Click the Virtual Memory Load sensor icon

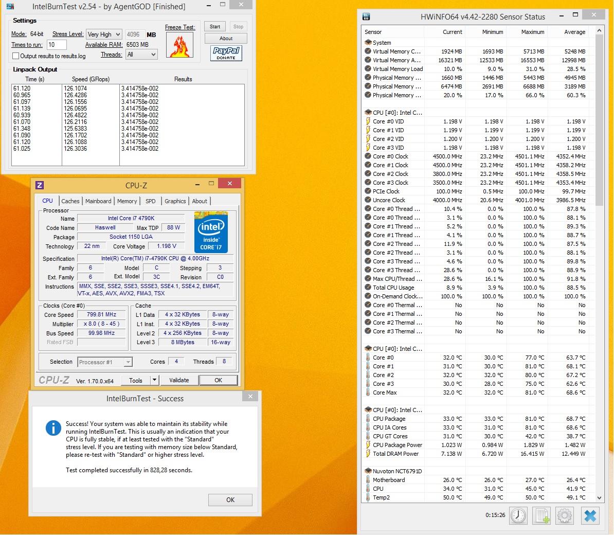coord(368,68)
